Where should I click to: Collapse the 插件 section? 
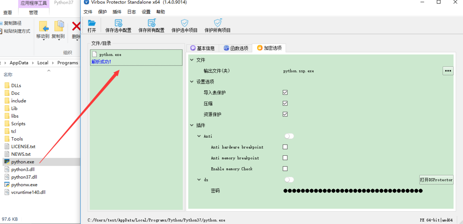(192, 125)
